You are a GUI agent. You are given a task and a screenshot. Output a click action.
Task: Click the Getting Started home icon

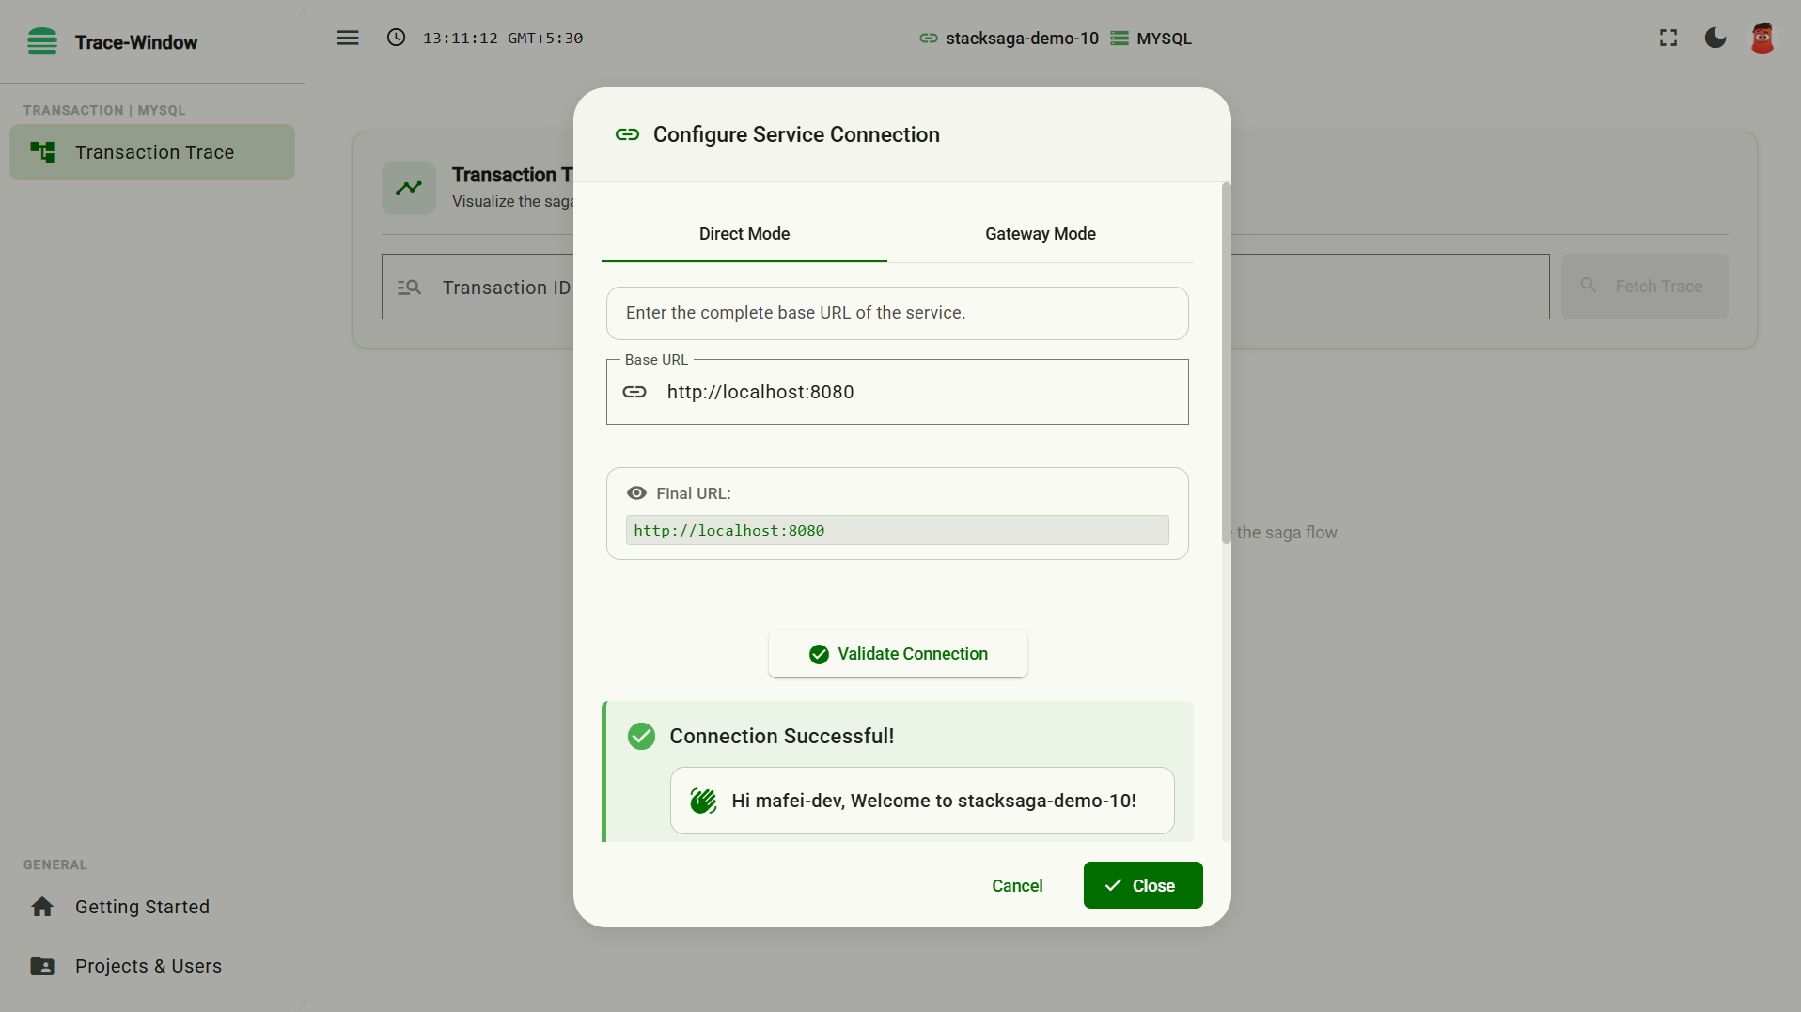tap(42, 907)
